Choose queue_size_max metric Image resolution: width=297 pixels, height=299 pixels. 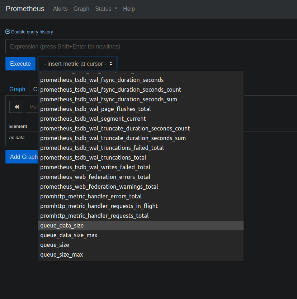tap(141, 255)
